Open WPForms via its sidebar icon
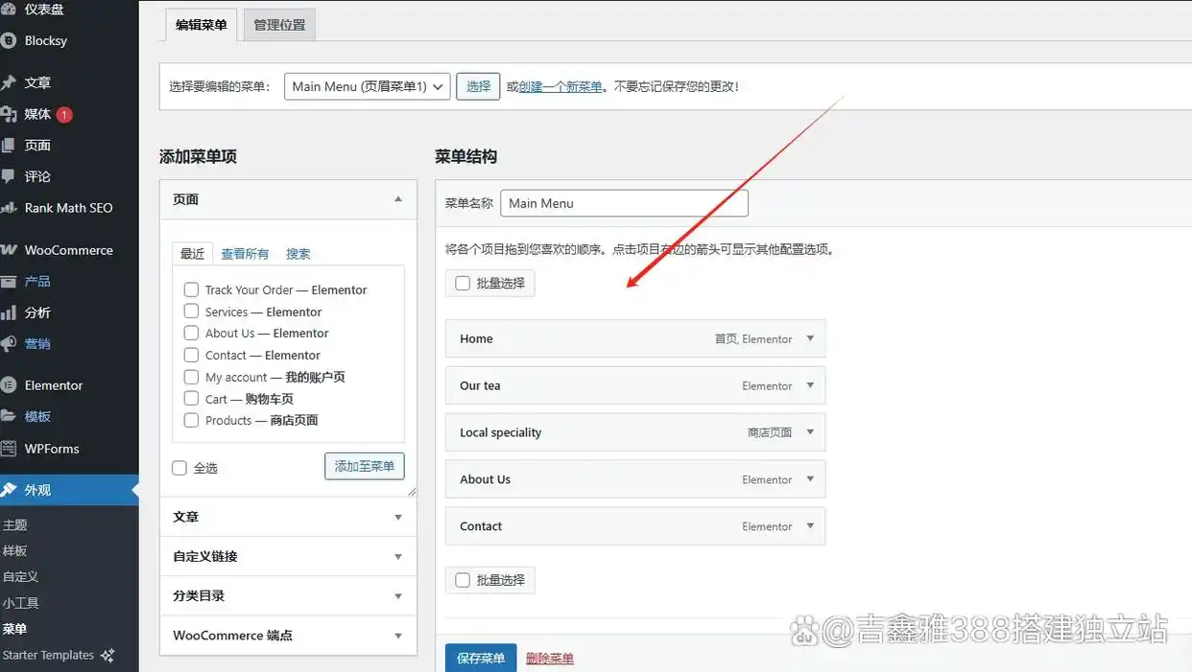1192x672 pixels. click(x=9, y=449)
